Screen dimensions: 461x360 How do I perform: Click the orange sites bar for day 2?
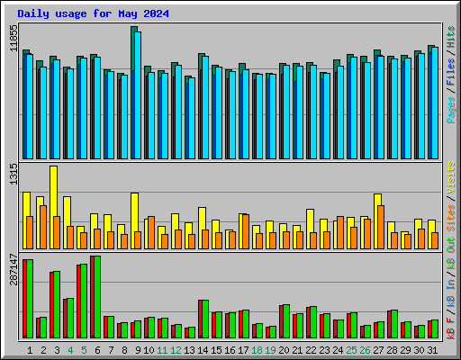43,227
